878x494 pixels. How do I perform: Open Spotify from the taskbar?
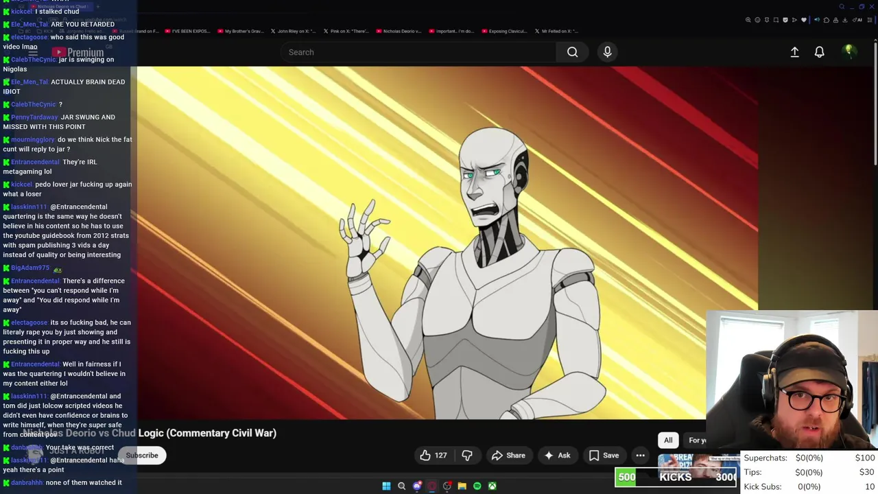pos(477,486)
